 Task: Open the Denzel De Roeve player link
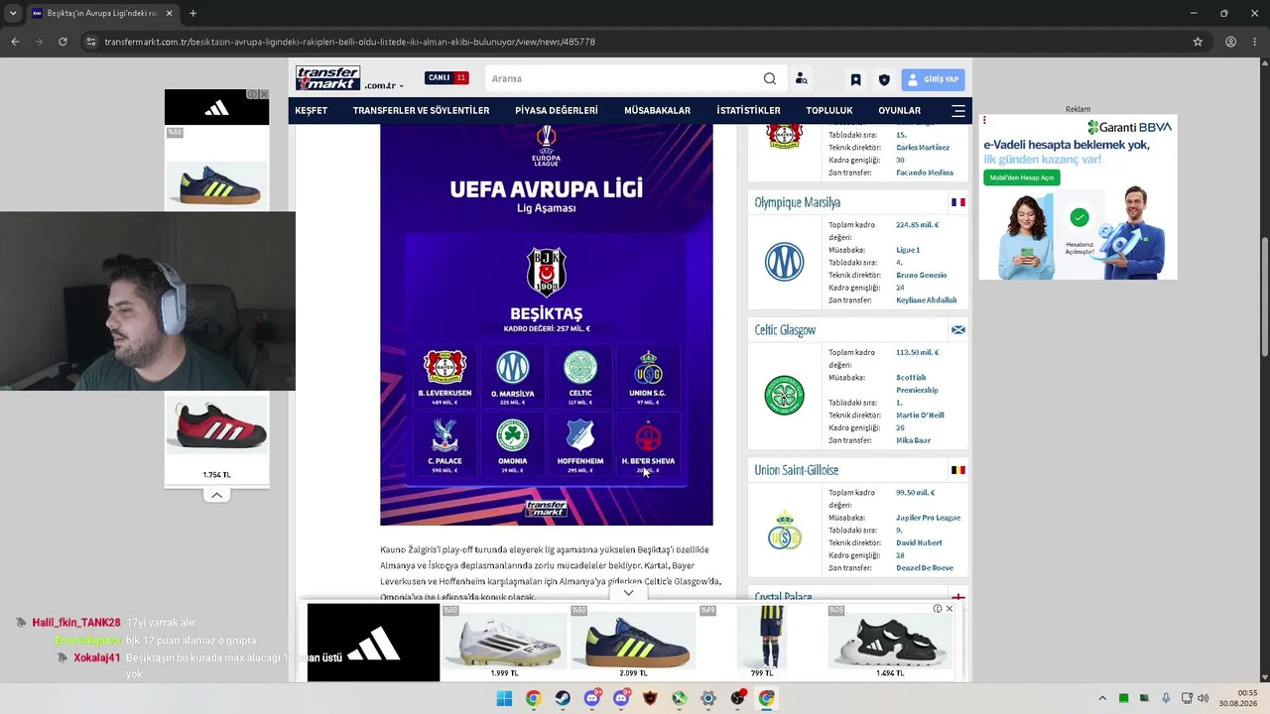(924, 568)
